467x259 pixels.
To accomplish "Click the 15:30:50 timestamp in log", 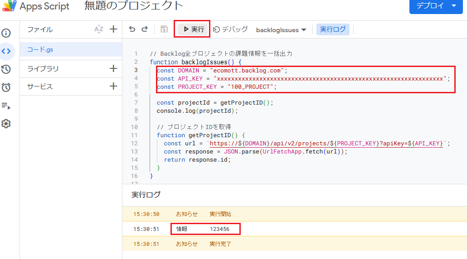I will [x=146, y=214].
